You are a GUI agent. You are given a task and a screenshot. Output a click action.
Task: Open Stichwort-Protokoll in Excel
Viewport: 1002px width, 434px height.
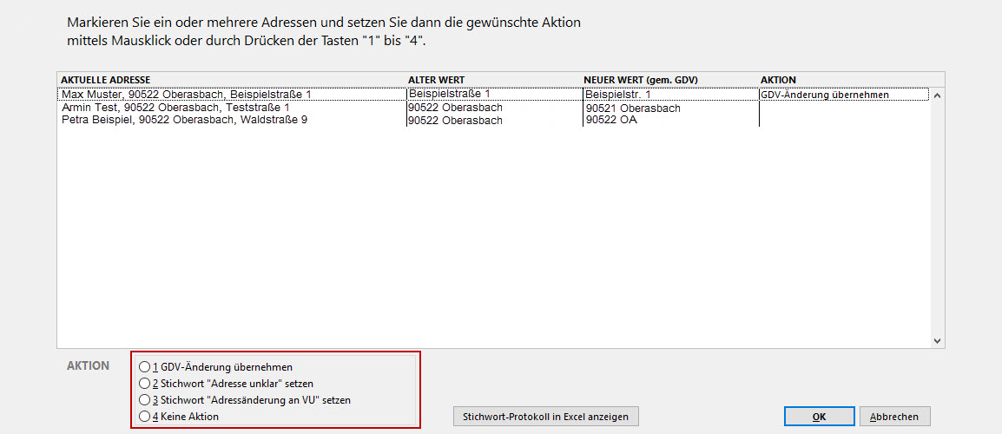pyautogui.click(x=546, y=417)
